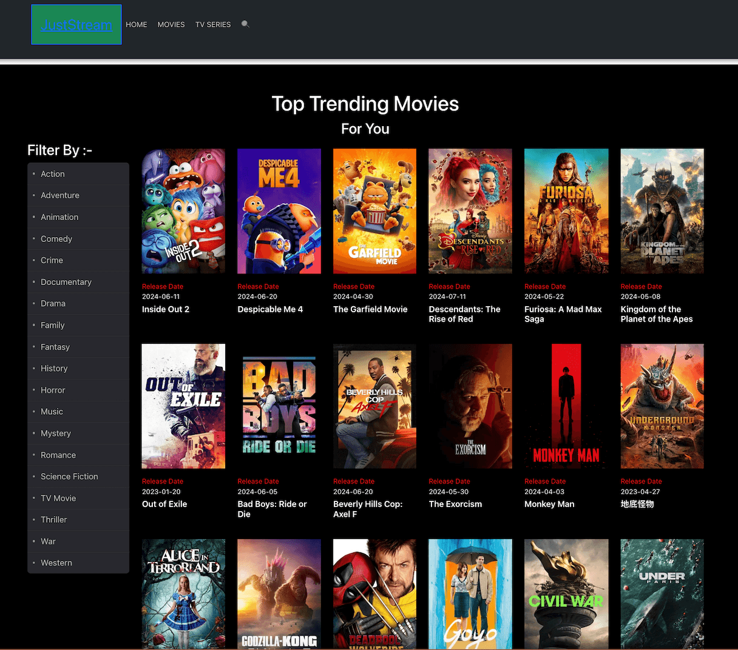Click release date 2023-01-20
738x650 pixels.
coord(161,492)
